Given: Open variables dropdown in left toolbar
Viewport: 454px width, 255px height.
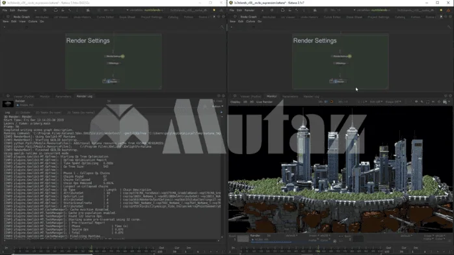Looking at the screenshot, I should 145,10.
